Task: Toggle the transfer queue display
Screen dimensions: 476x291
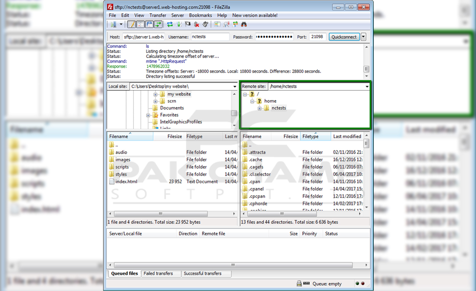Action: coord(158,24)
